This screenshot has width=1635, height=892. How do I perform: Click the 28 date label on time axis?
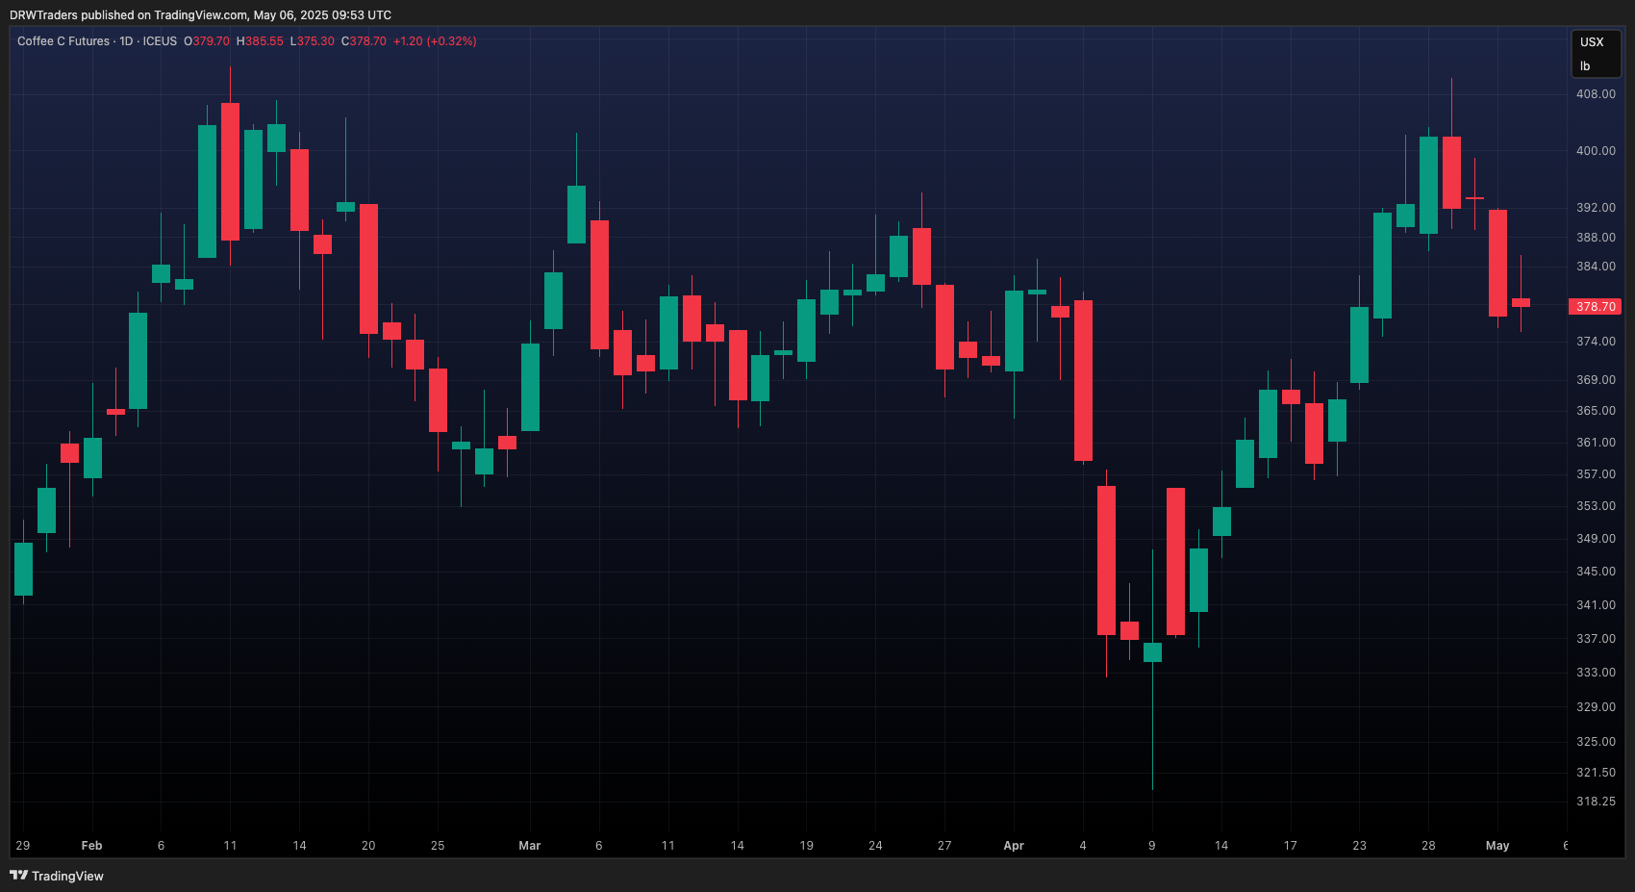[1428, 846]
